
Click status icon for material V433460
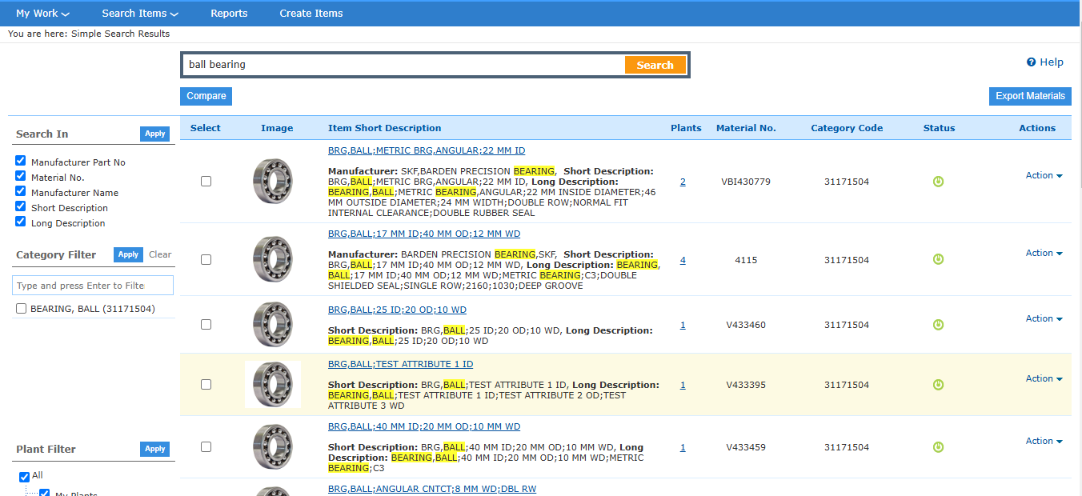click(939, 325)
